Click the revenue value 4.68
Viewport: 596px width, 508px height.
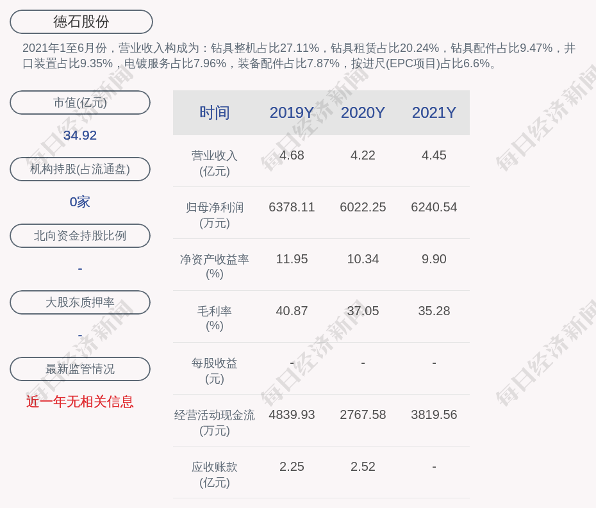292,156
